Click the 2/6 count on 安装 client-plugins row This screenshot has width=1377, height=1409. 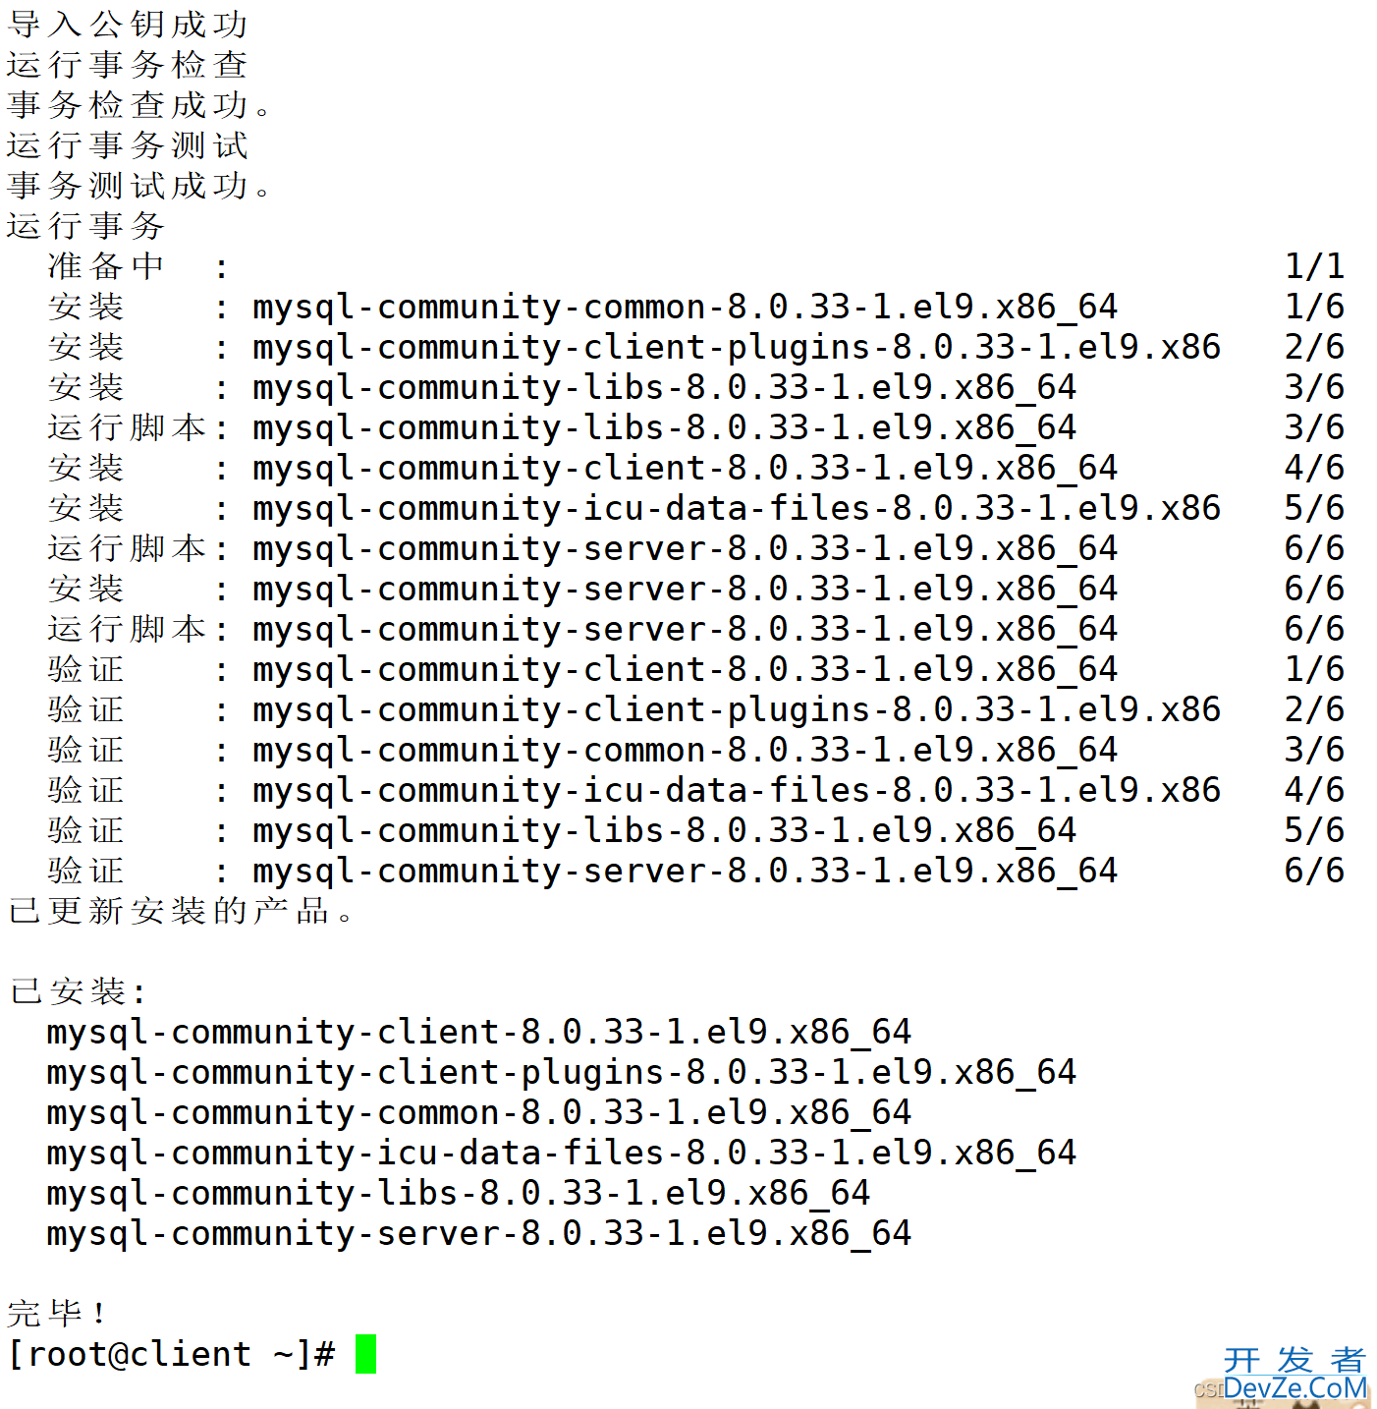[x=1314, y=347]
